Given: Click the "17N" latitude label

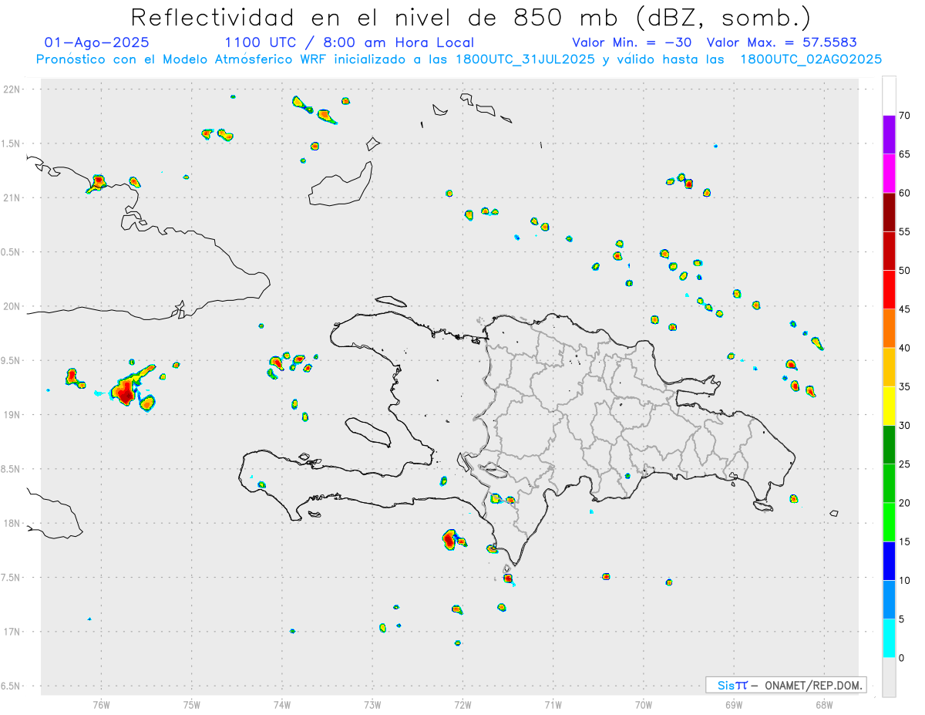Looking at the screenshot, I should click(x=12, y=632).
